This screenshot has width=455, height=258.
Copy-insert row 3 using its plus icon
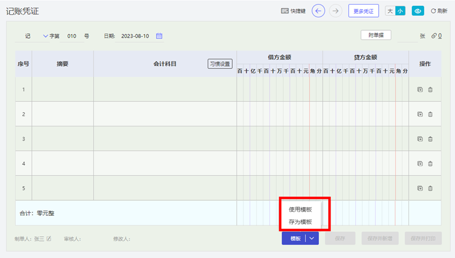pyautogui.click(x=420, y=139)
